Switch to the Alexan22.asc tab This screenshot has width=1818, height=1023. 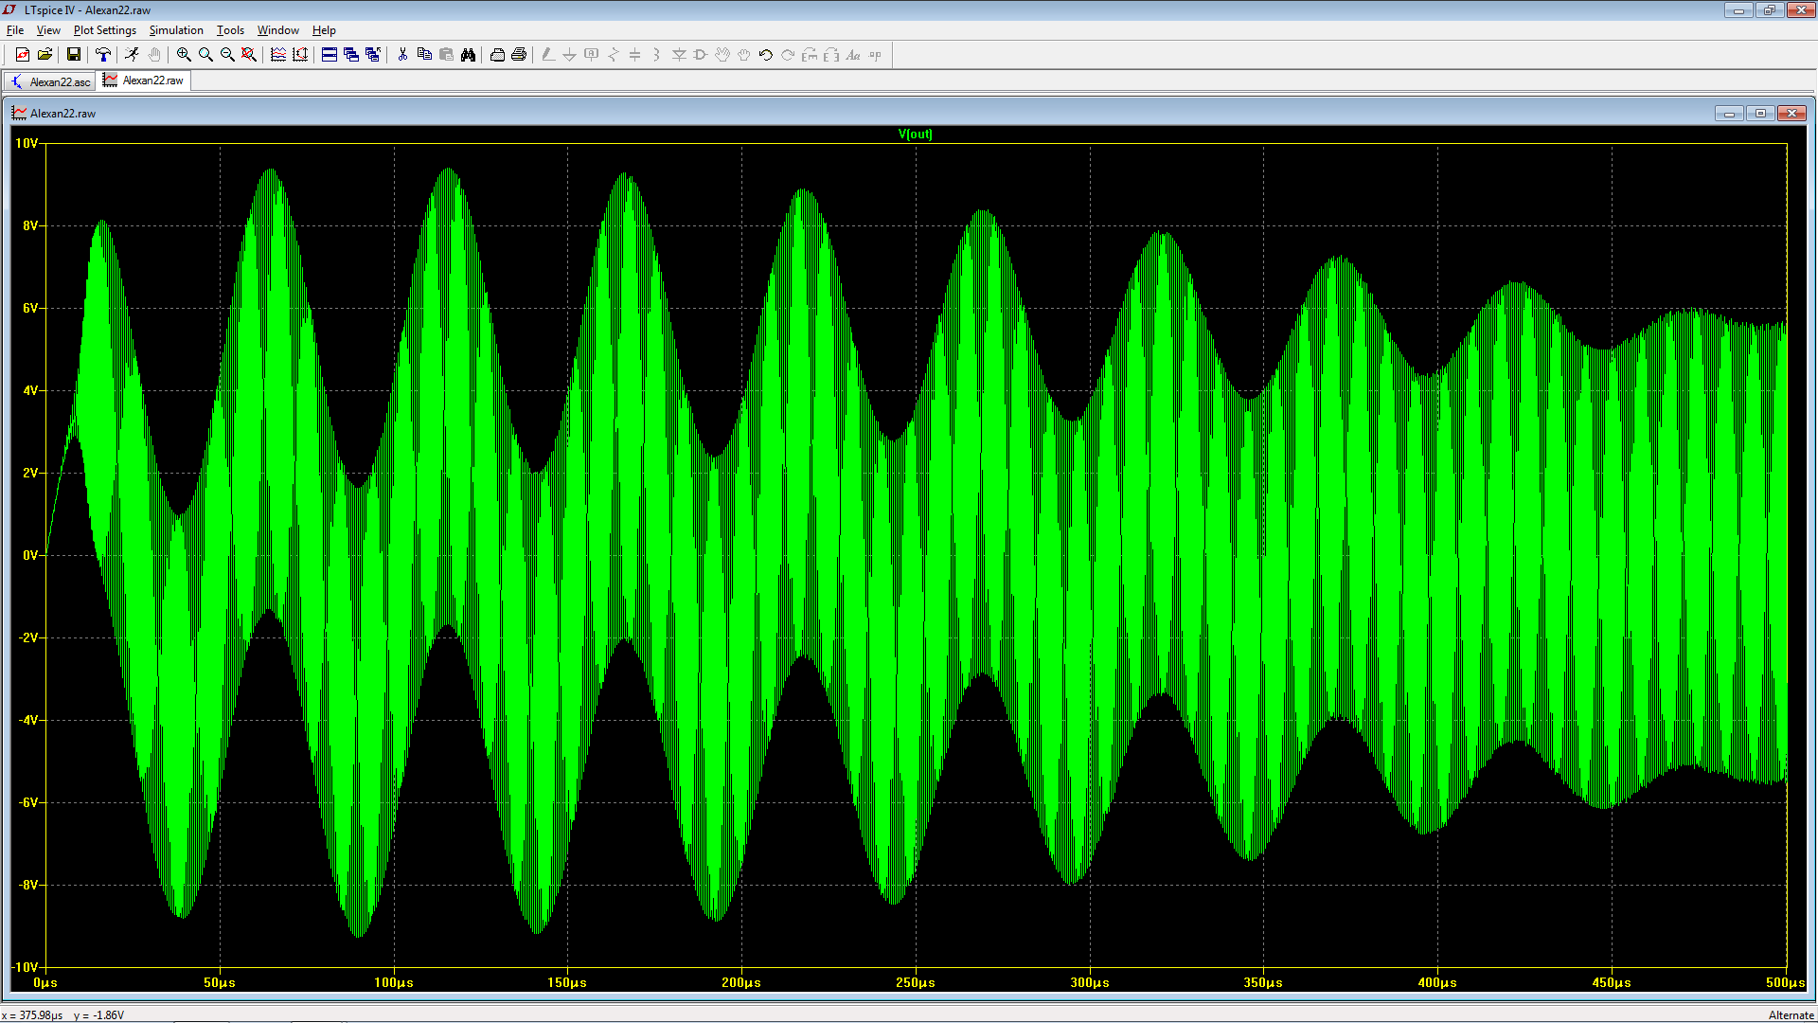50,81
